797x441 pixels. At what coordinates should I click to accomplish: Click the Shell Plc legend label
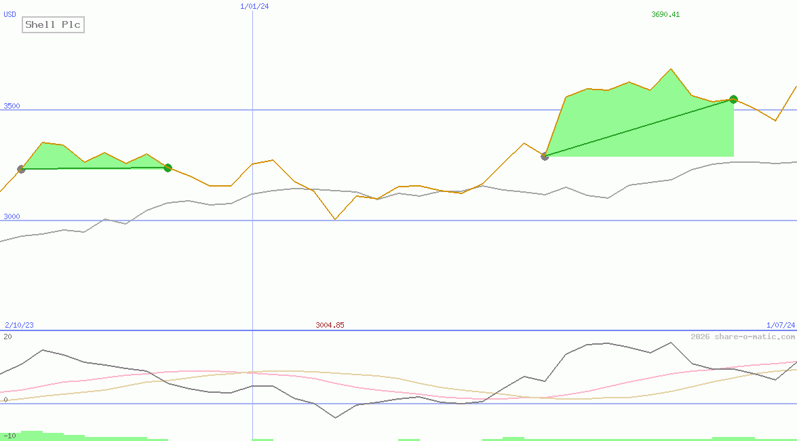tap(53, 24)
